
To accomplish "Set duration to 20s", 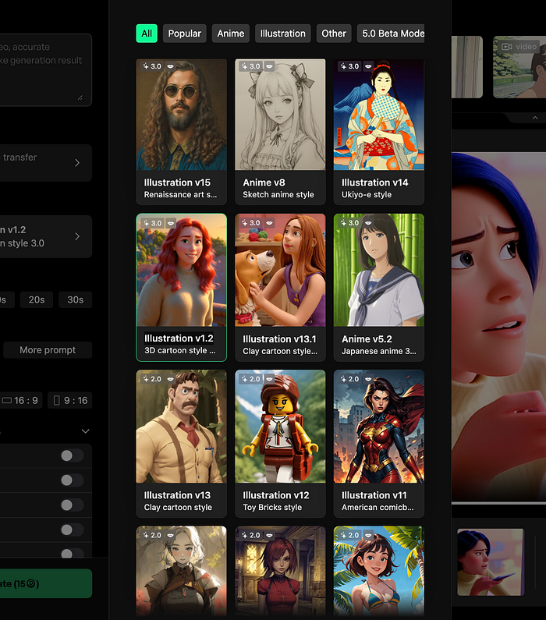I will coord(37,299).
